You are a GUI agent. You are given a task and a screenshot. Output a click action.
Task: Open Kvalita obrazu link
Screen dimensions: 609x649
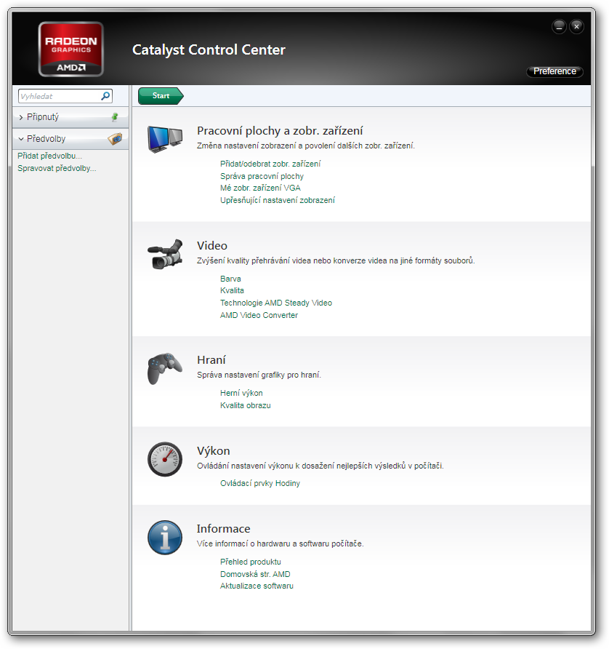pos(245,406)
